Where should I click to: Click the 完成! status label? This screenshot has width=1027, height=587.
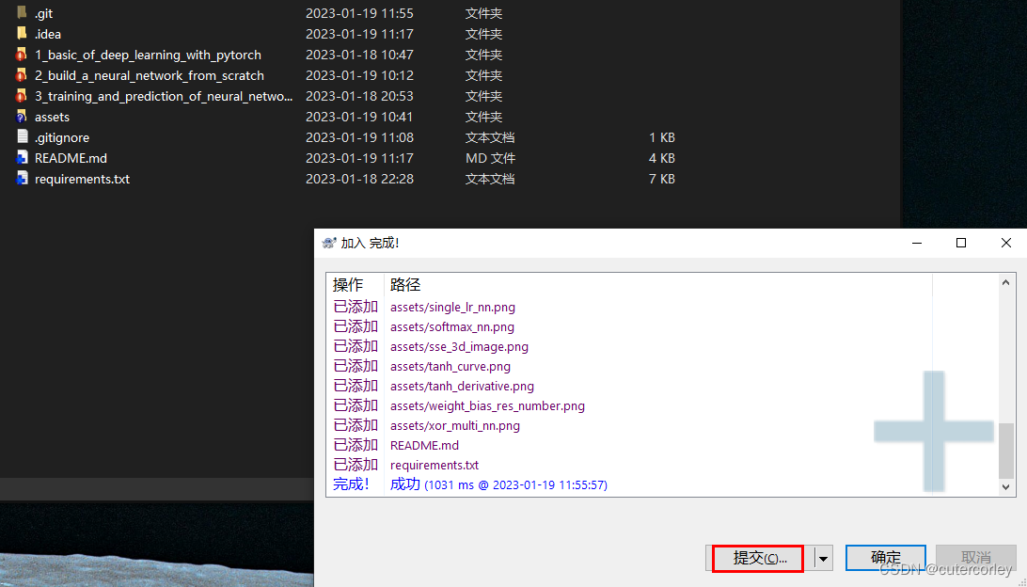(351, 484)
